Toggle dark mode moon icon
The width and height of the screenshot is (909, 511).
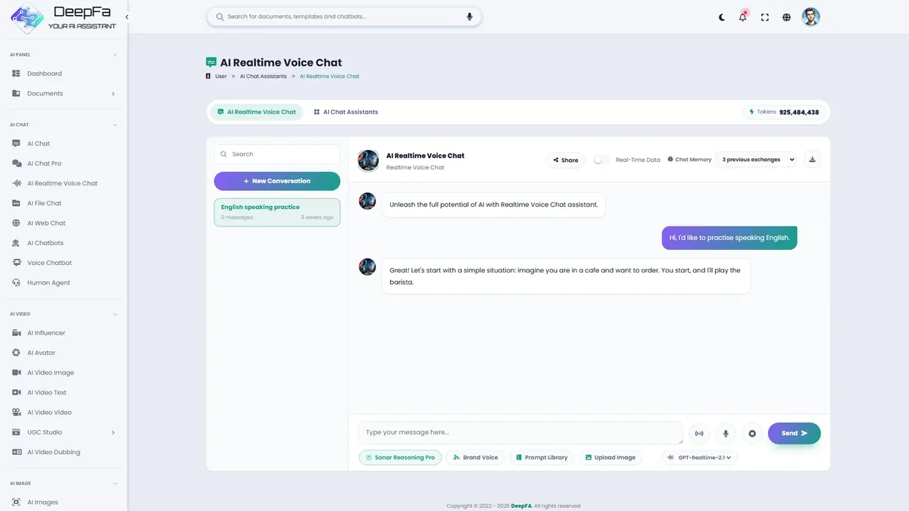coord(722,17)
